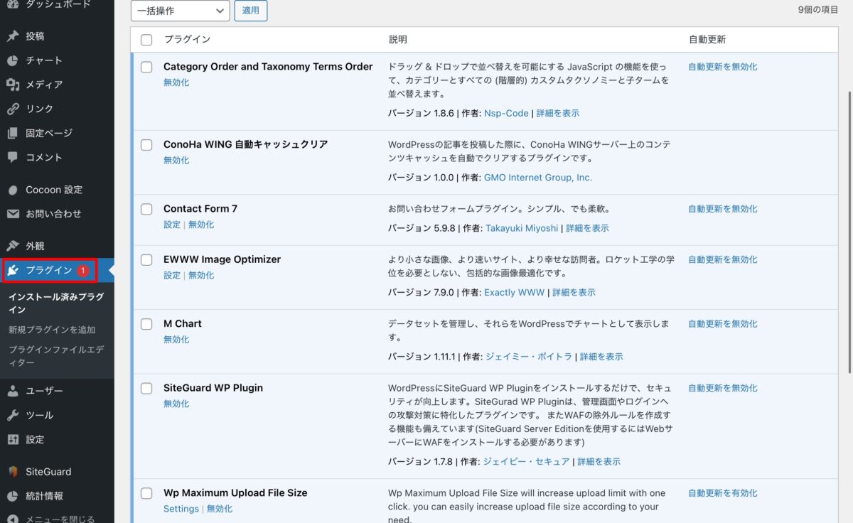The height and width of the screenshot is (523, 853).
Task: Open 設定 link under EWWW Image Optimizer
Action: click(x=172, y=275)
